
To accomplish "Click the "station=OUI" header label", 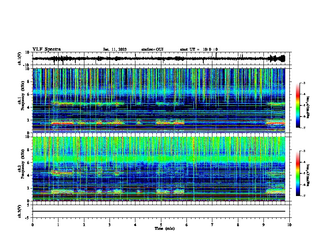I will pos(152,49).
